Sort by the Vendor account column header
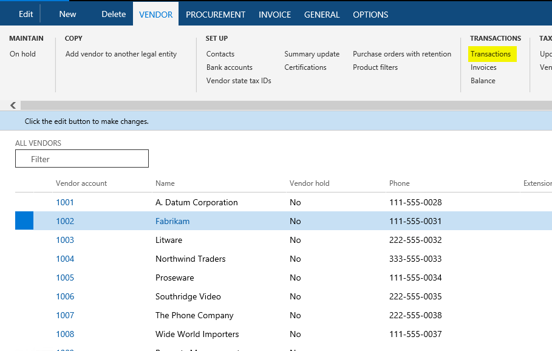The height and width of the screenshot is (351, 552). [x=81, y=183]
